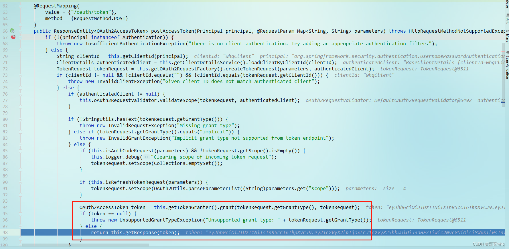
Task: Collapse the isRefreshTokenRequest fold on line 90
Action: (x=20, y=182)
